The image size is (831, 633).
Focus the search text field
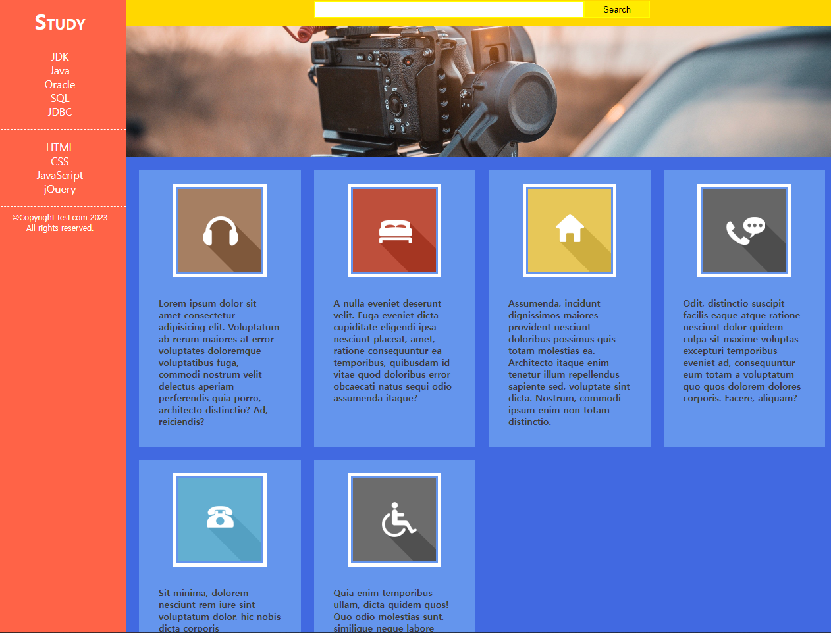449,9
